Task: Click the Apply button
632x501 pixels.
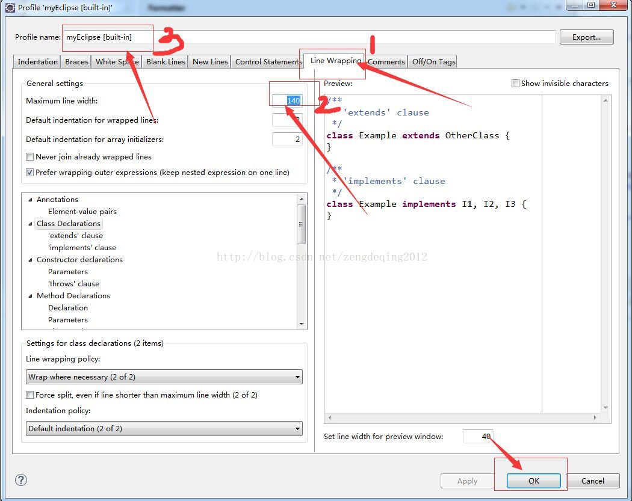Action: (467, 481)
